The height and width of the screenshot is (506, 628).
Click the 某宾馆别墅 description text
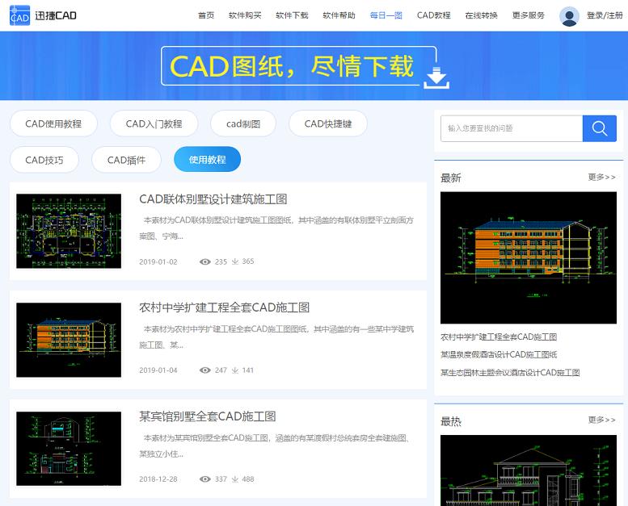[274, 445]
